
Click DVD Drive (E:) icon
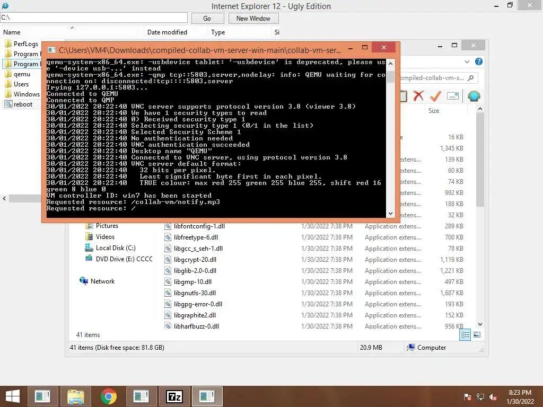(x=89, y=259)
